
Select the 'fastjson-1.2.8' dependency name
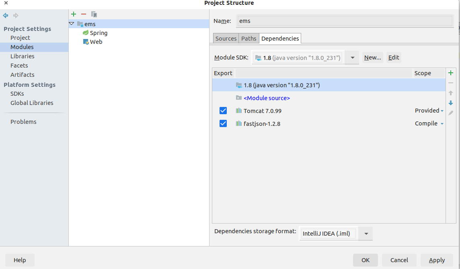pos(262,124)
